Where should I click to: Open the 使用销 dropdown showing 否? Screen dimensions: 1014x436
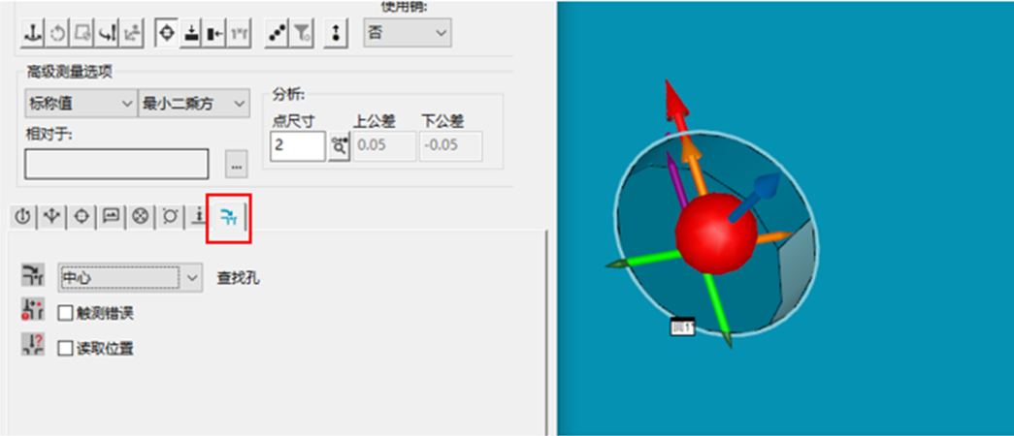pyautogui.click(x=407, y=33)
